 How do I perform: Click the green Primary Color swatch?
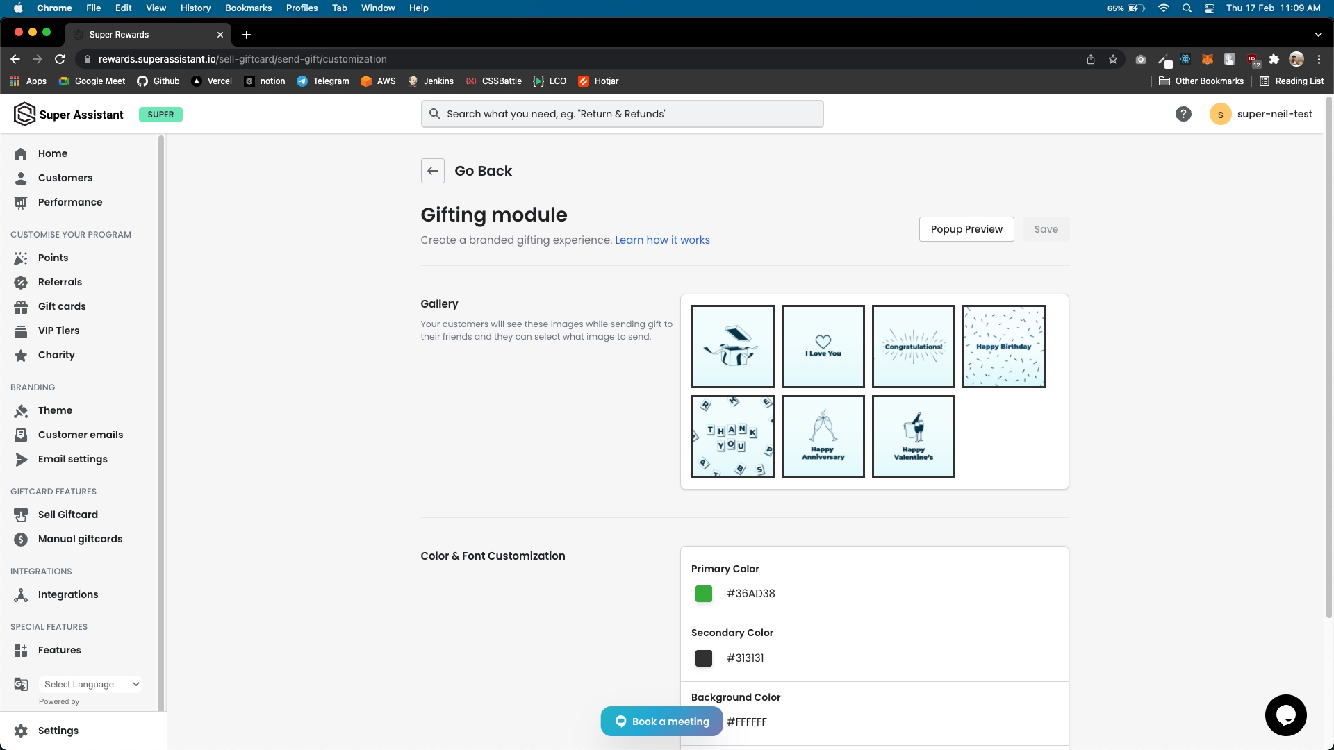(x=703, y=594)
